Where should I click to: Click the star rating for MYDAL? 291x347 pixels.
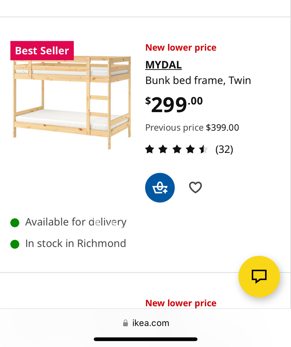pos(176,149)
